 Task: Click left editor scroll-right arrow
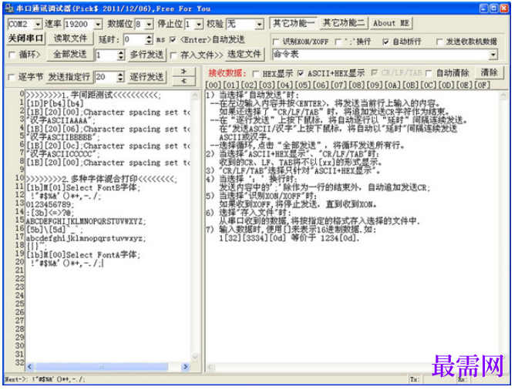click(185, 367)
